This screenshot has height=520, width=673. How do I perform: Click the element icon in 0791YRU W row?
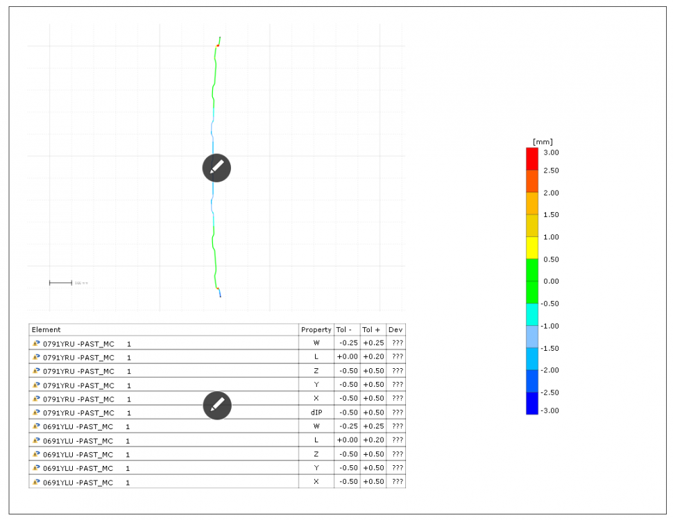pyautogui.click(x=36, y=343)
